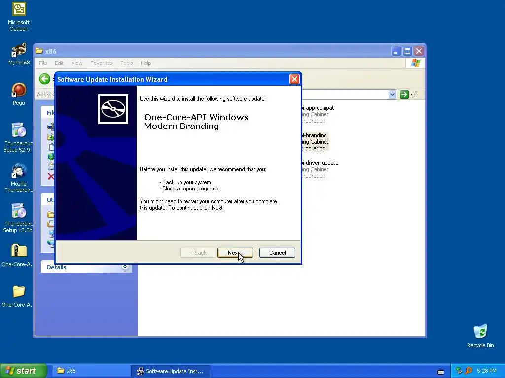
Task: Switch to x86 taskbar button
Action: click(91, 371)
